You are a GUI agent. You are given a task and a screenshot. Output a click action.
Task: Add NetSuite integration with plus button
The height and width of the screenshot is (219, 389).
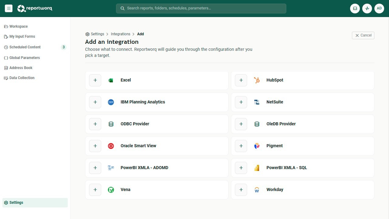(x=241, y=102)
